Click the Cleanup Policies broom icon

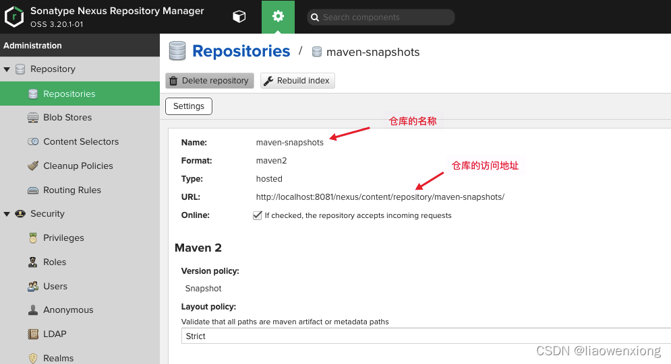pyautogui.click(x=33, y=166)
